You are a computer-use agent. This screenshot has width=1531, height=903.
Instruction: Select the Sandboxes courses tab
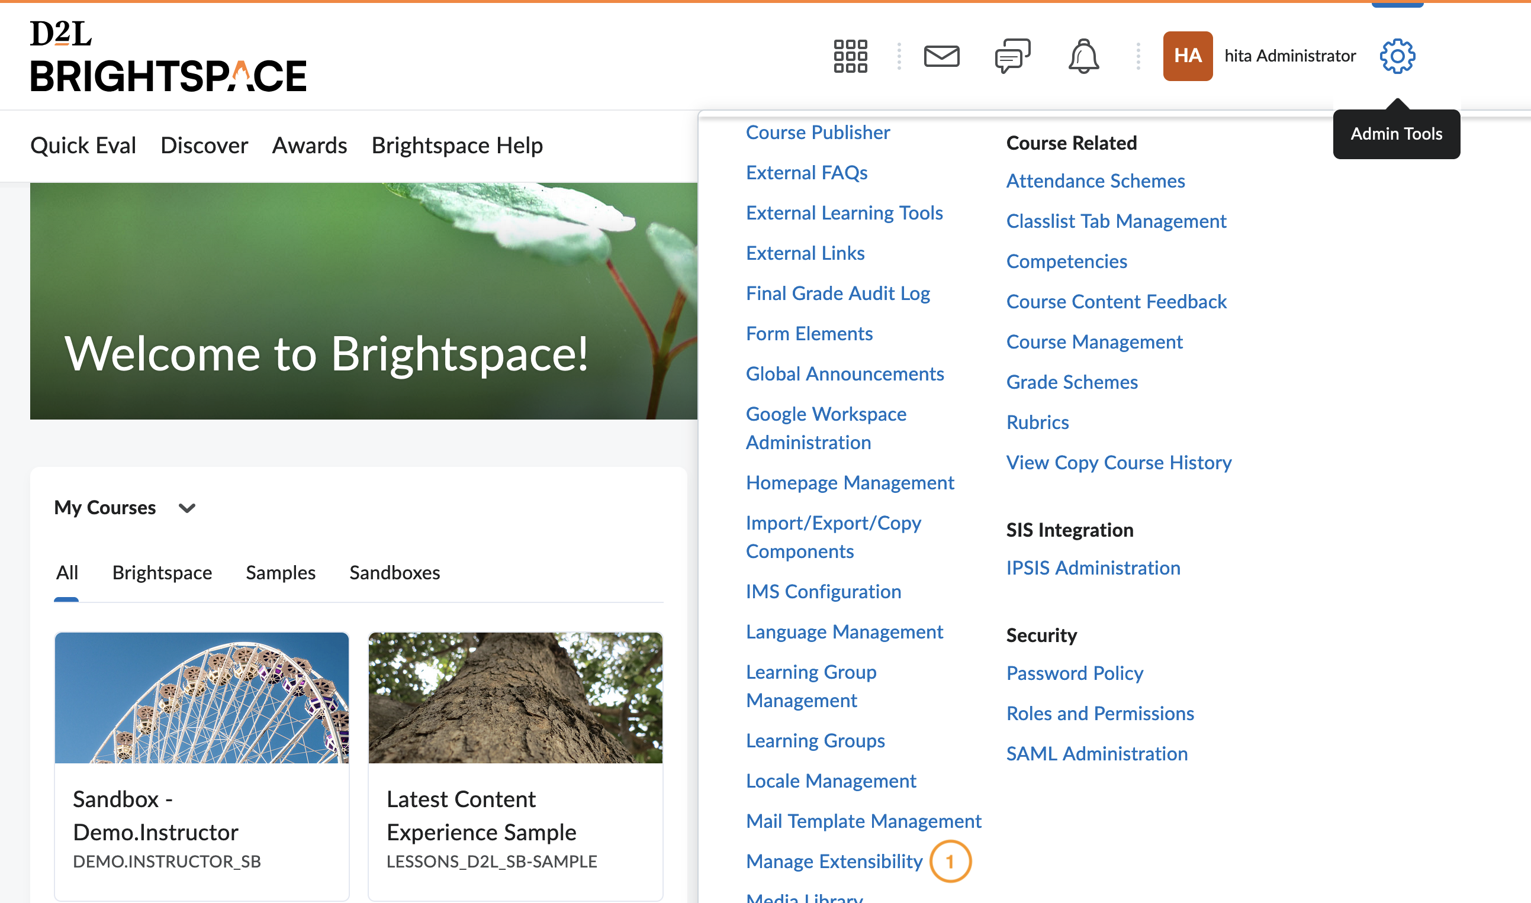[x=394, y=573]
